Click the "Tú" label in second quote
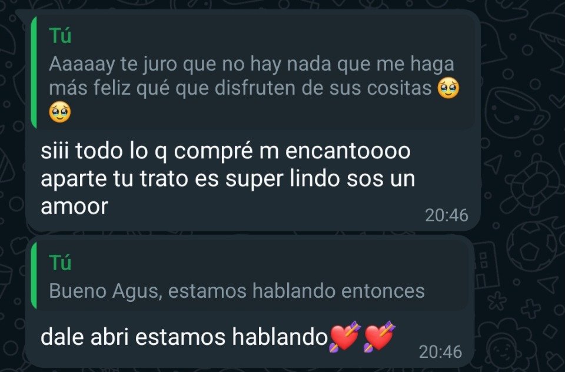 pyautogui.click(x=60, y=262)
